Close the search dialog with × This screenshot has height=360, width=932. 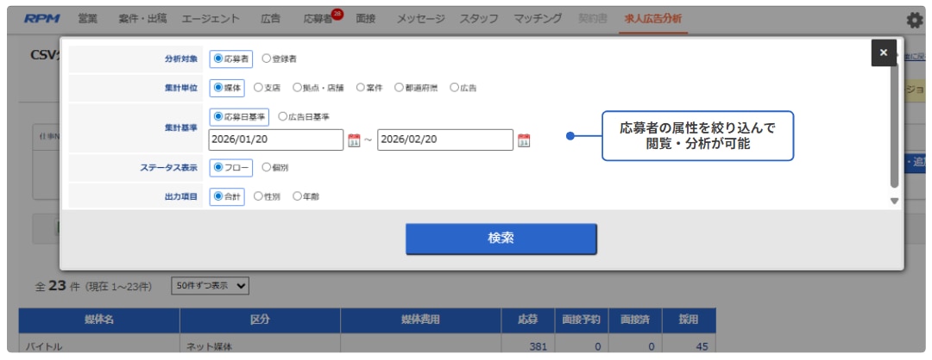(x=884, y=53)
